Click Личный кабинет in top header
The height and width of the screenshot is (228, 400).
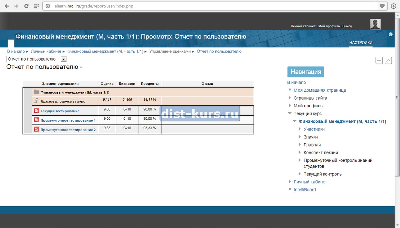[303, 26]
